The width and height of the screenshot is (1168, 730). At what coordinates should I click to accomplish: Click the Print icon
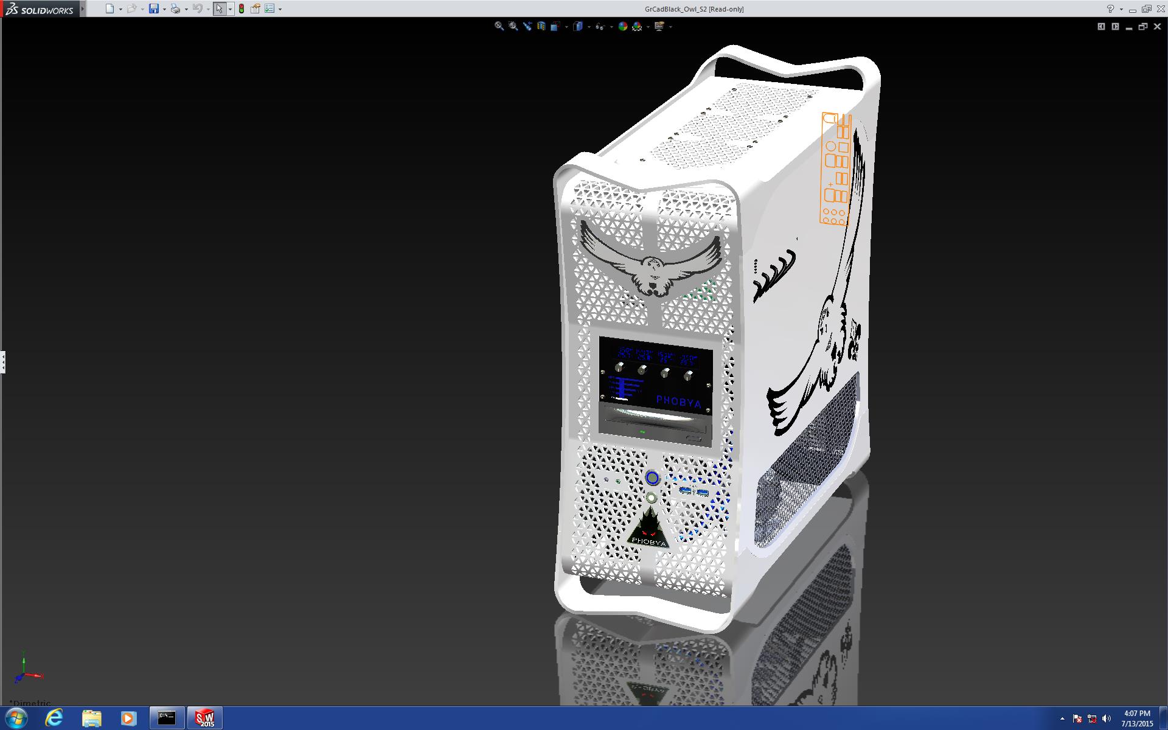click(175, 9)
